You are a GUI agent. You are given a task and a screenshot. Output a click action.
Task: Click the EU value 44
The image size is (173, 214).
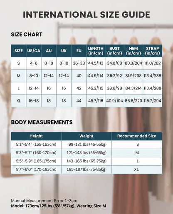pos(79,101)
